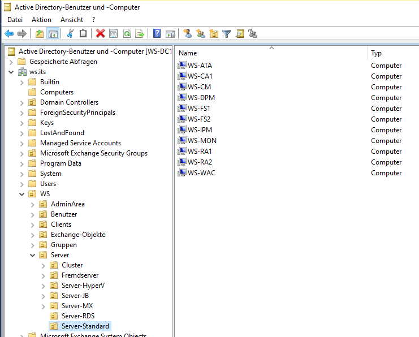Create new organizational unit toolbar icon

point(214,34)
